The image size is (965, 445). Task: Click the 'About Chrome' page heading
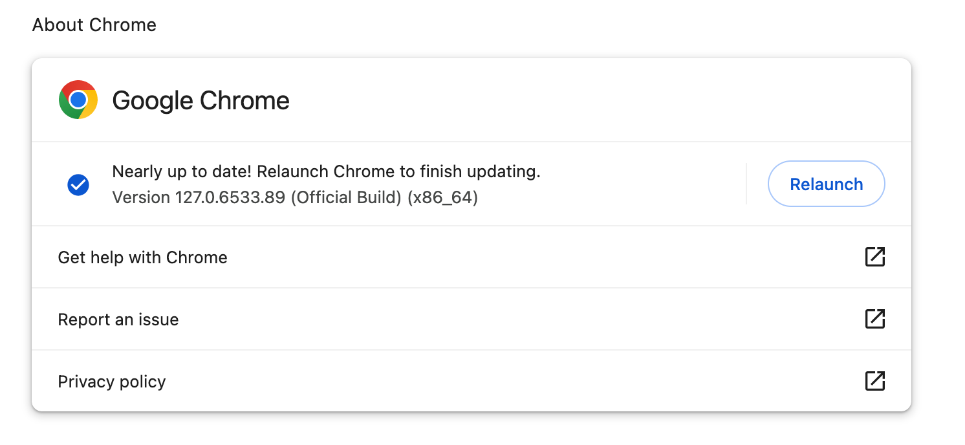coord(94,25)
